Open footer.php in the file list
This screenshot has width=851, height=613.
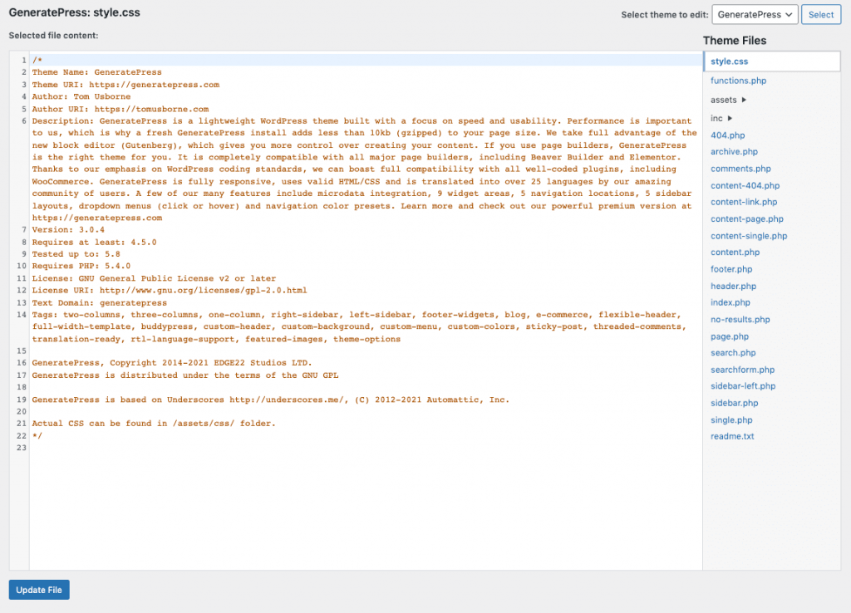pyautogui.click(x=731, y=269)
